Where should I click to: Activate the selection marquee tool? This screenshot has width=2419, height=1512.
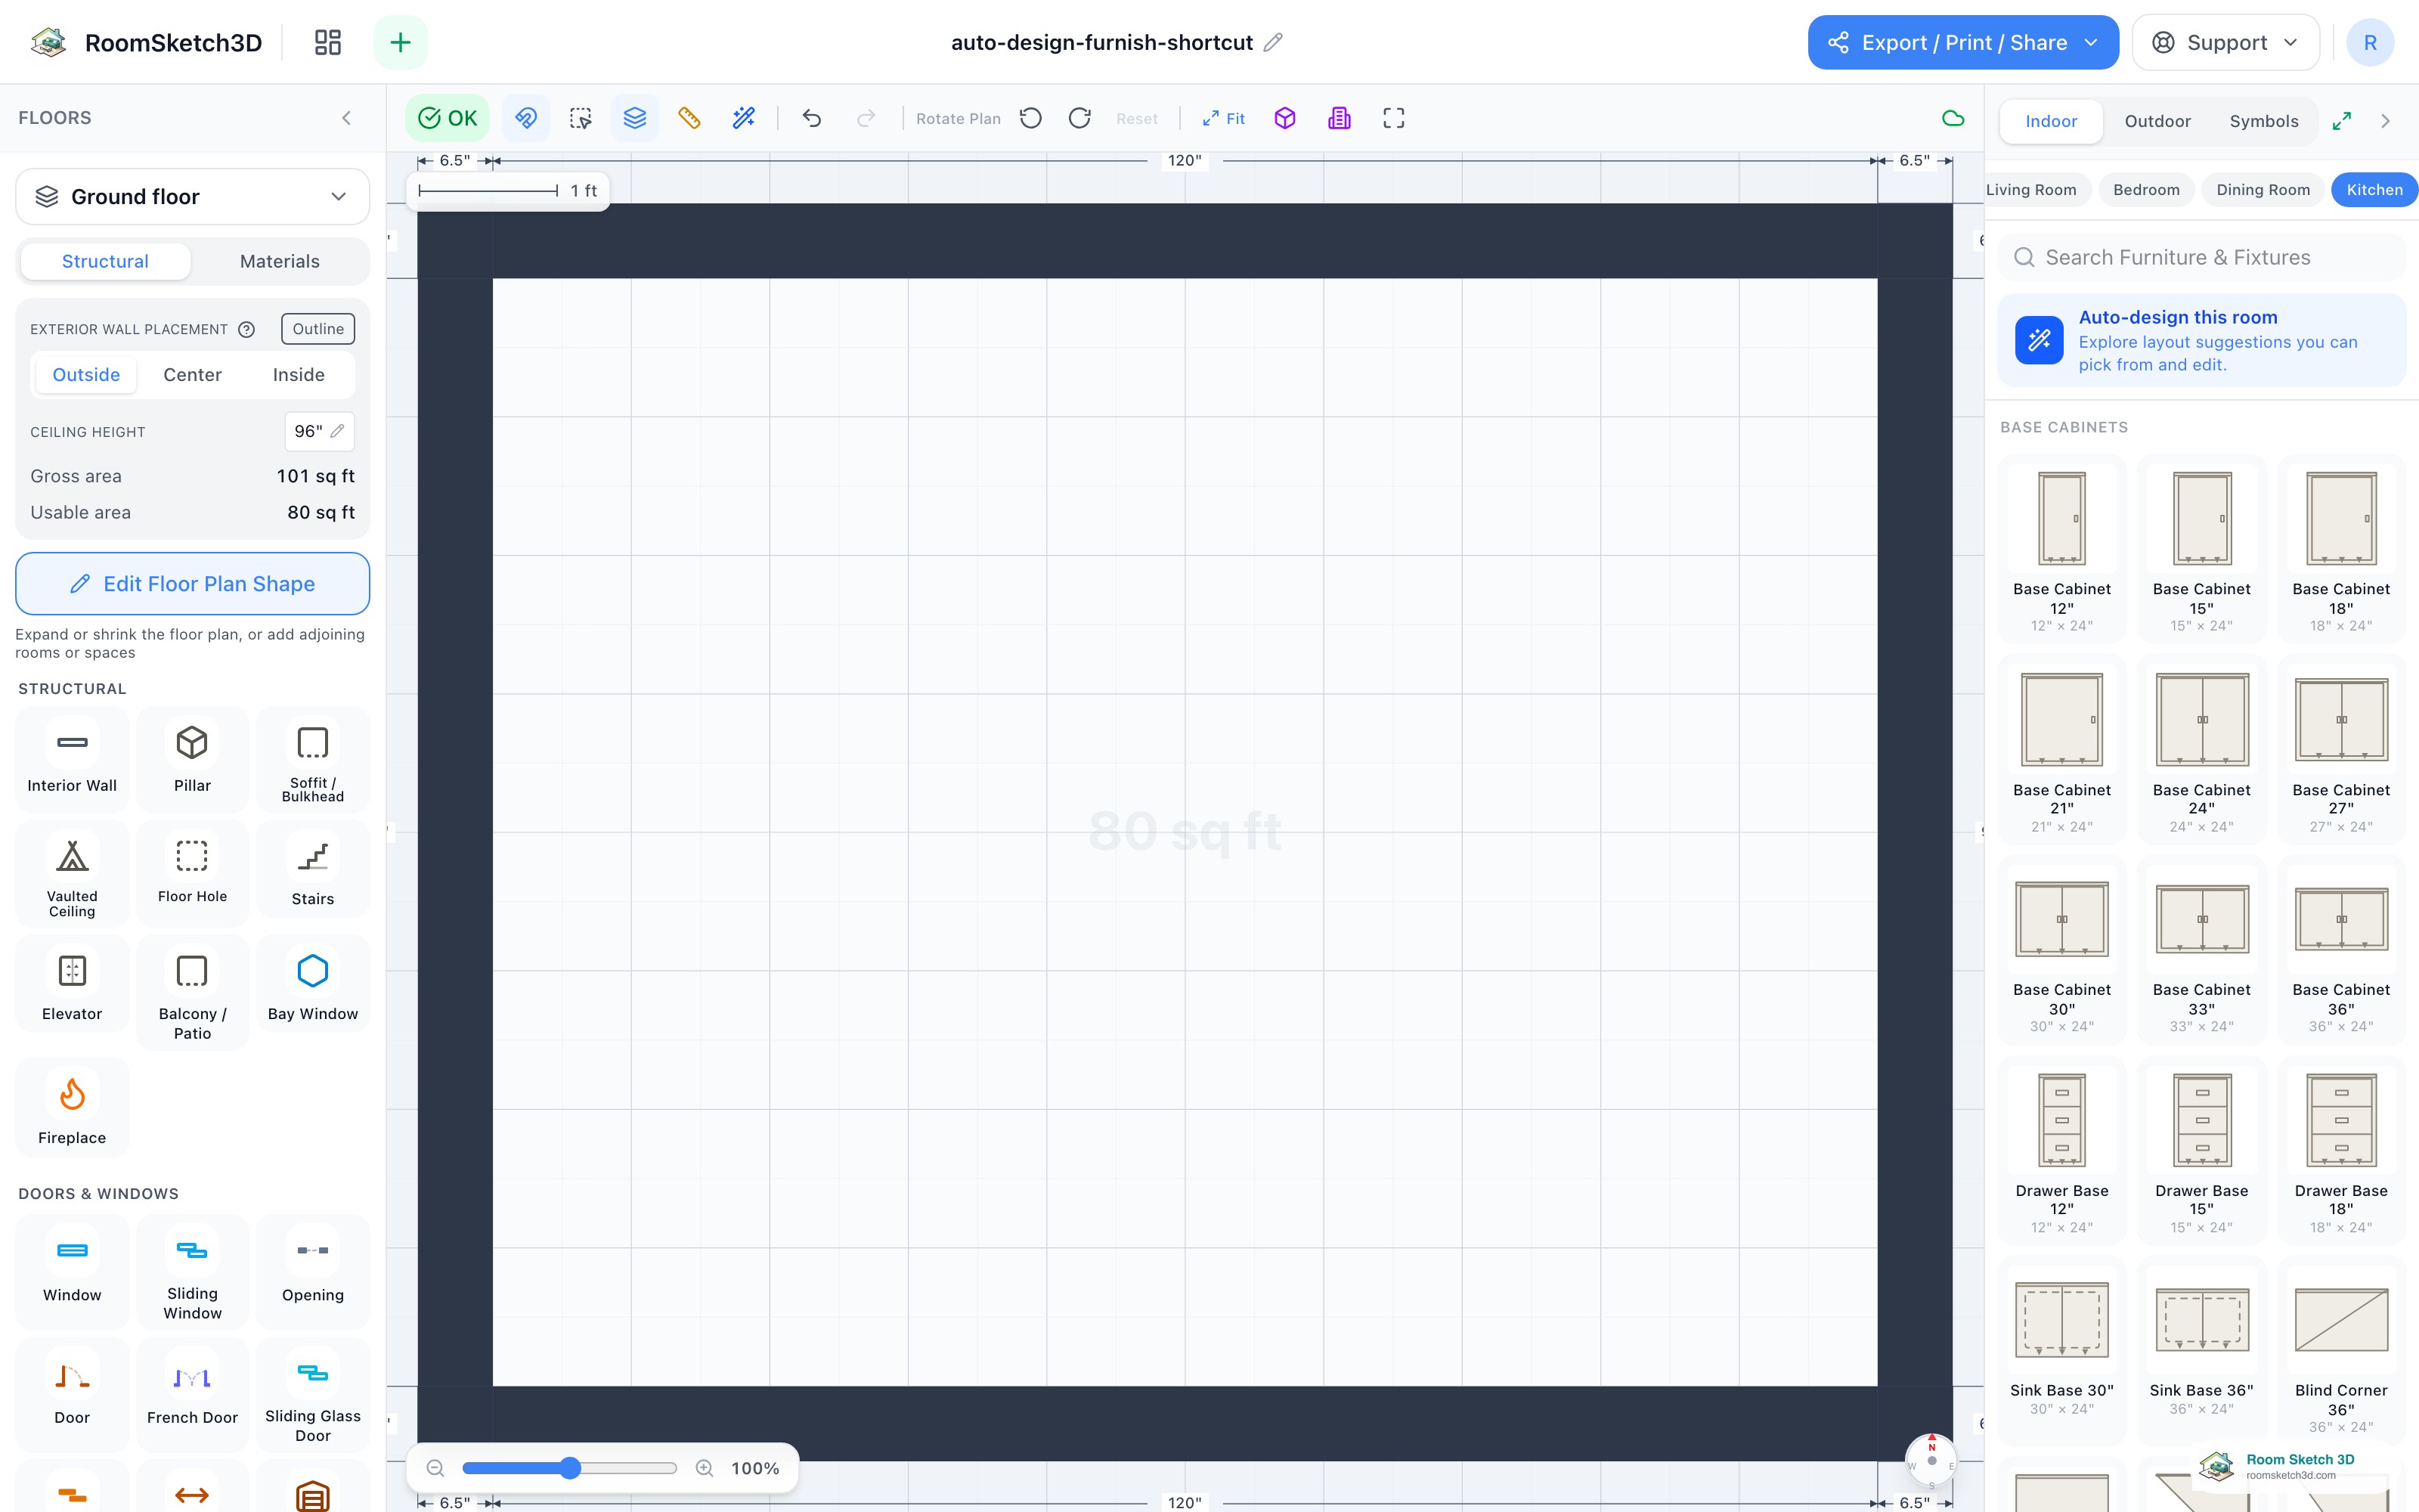coord(580,118)
